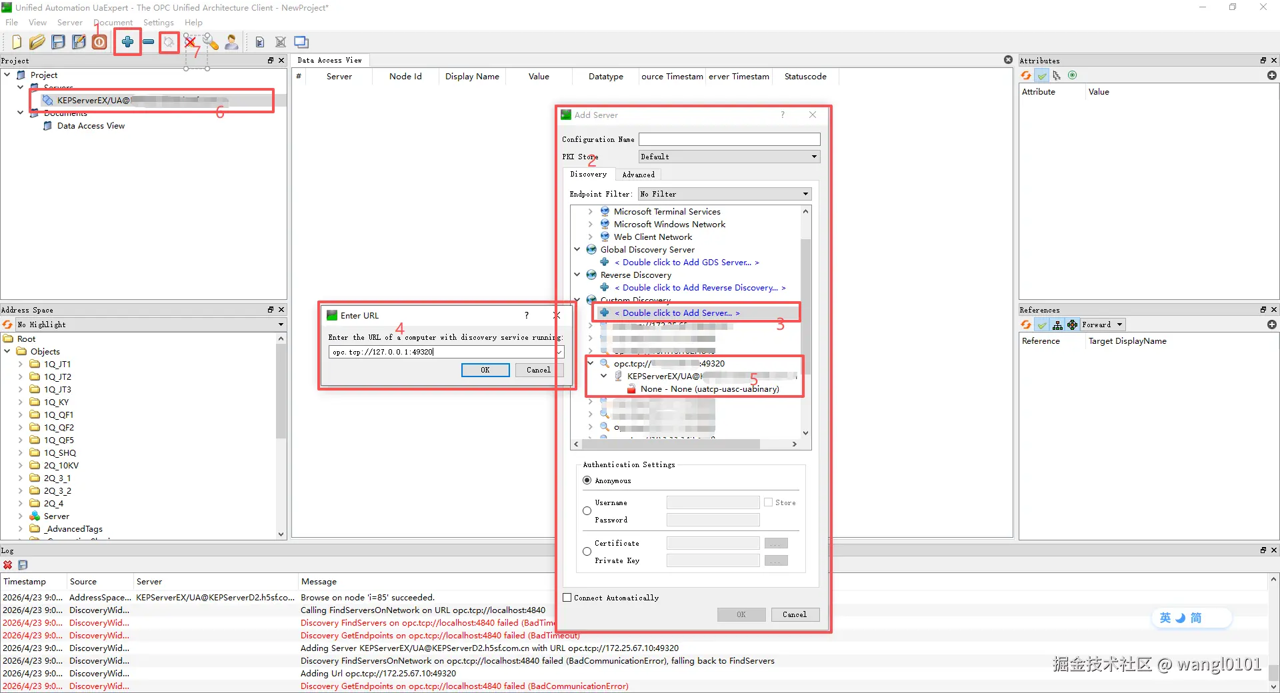Select the 2Q_10KV folder
1280x693 pixels.
(x=61, y=465)
